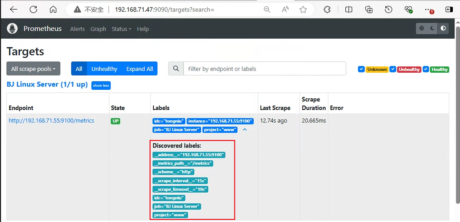Screen dimensions: 460x222
Task: Click the browser address bar URL
Action: click(165, 10)
